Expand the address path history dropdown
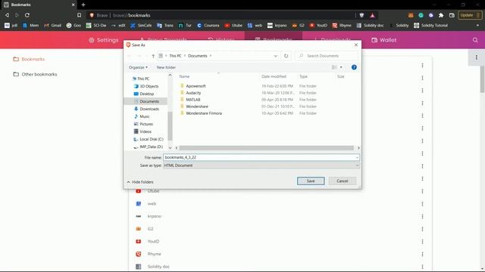 pos(275,56)
